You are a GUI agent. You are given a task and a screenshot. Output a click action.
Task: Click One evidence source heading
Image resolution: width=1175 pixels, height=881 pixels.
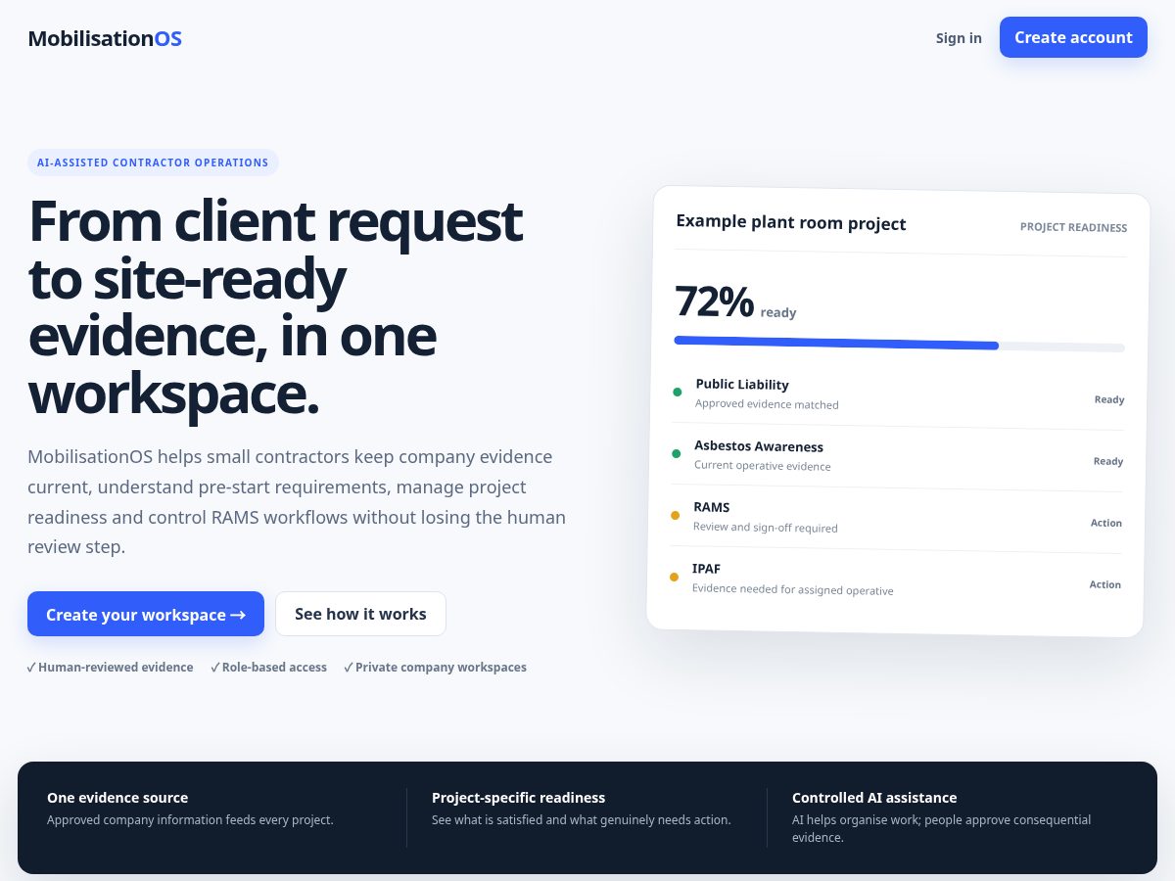(117, 798)
